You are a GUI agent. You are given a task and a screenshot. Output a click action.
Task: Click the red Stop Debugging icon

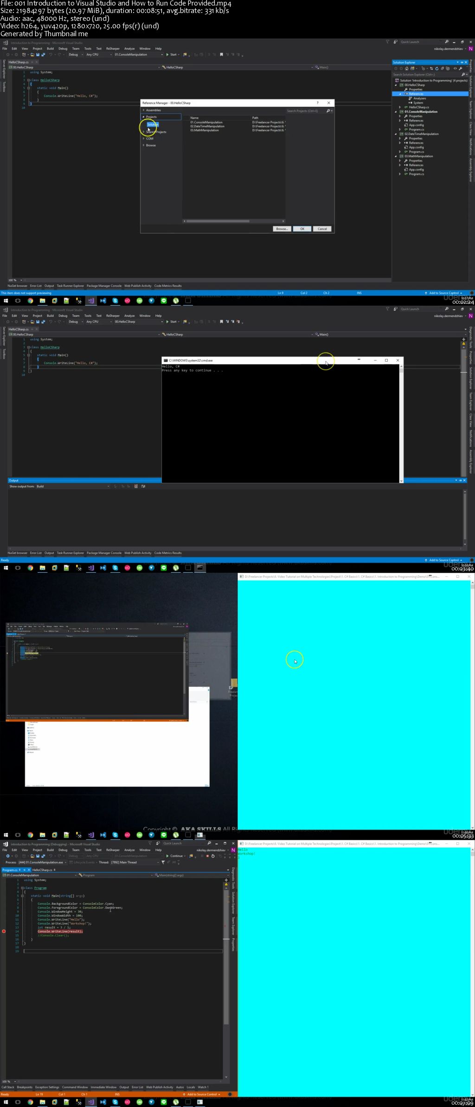click(207, 856)
